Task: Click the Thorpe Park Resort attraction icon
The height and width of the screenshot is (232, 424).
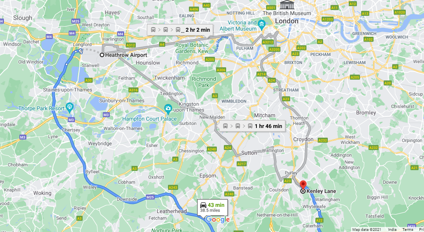Action: point(69,107)
